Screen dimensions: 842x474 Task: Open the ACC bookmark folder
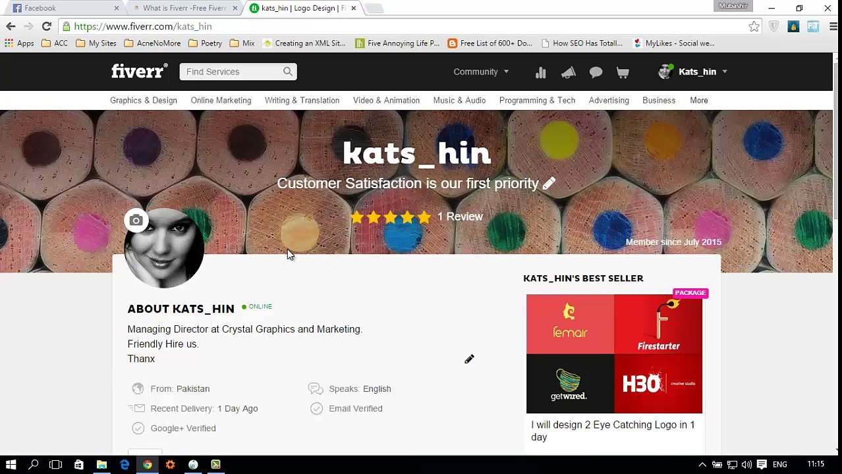click(x=55, y=43)
